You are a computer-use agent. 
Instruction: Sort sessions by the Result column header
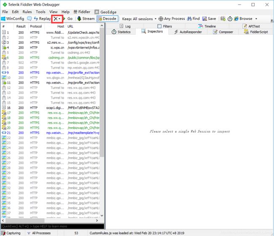pos(21,27)
